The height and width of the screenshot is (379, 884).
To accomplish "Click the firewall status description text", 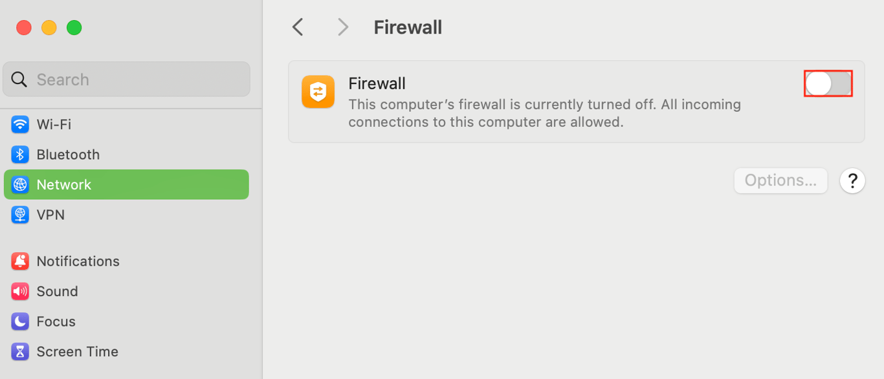I will tap(544, 113).
